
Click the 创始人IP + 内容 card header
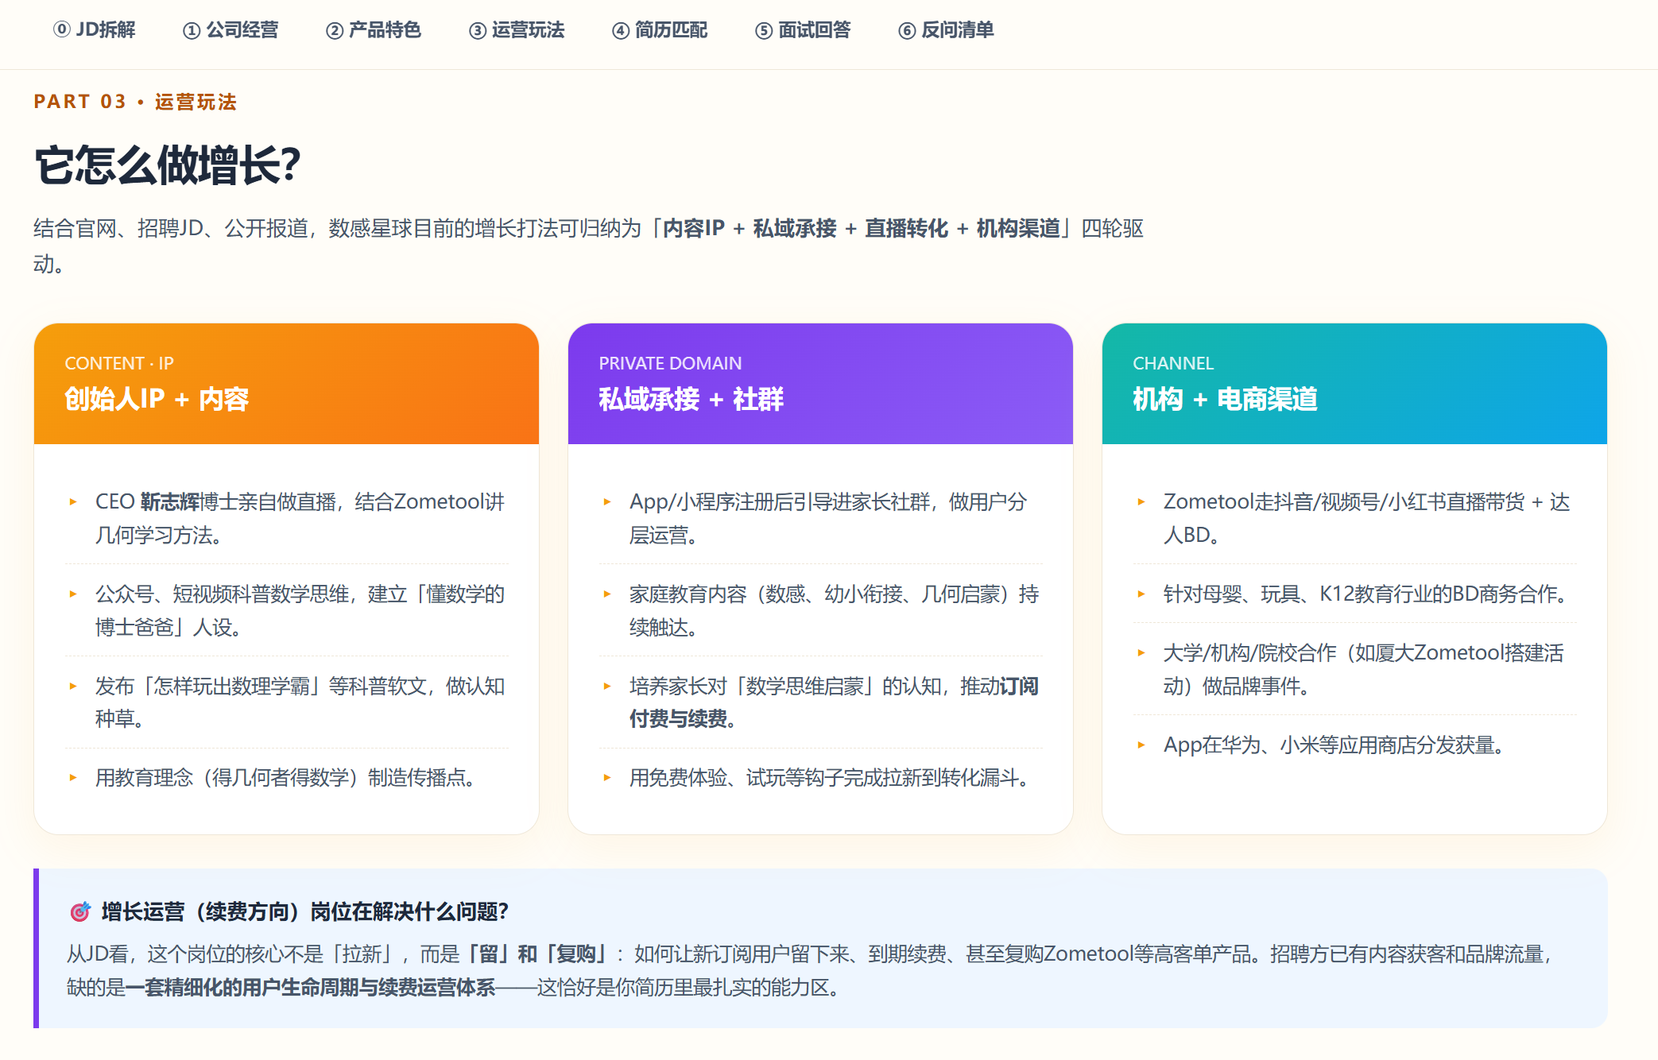(x=286, y=384)
